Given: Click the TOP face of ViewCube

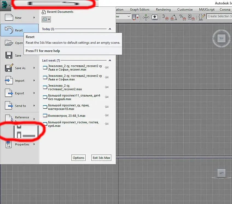Looking at the screenshot, I should pyautogui.click(x=221, y=39).
